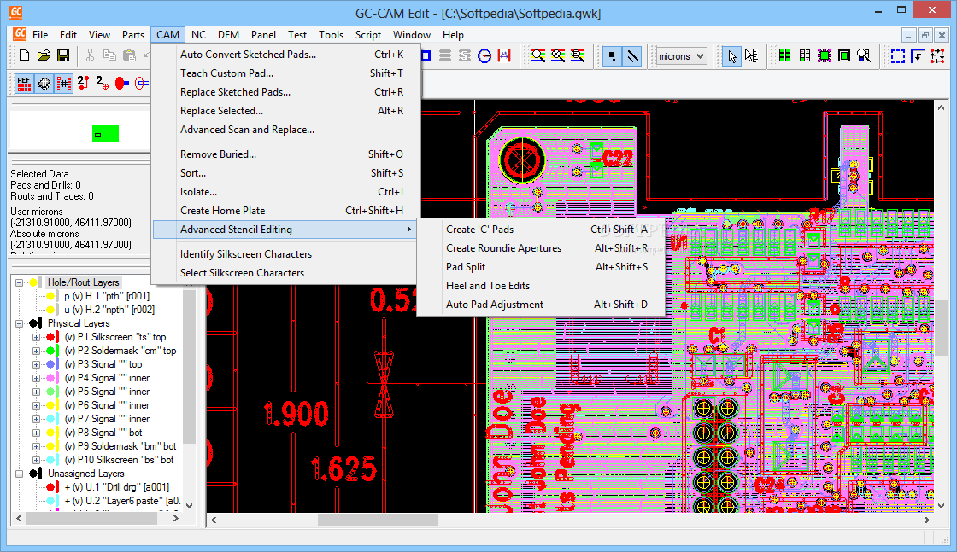
Task: Click the three-lines gray toolbar icon
Action: tap(445, 56)
